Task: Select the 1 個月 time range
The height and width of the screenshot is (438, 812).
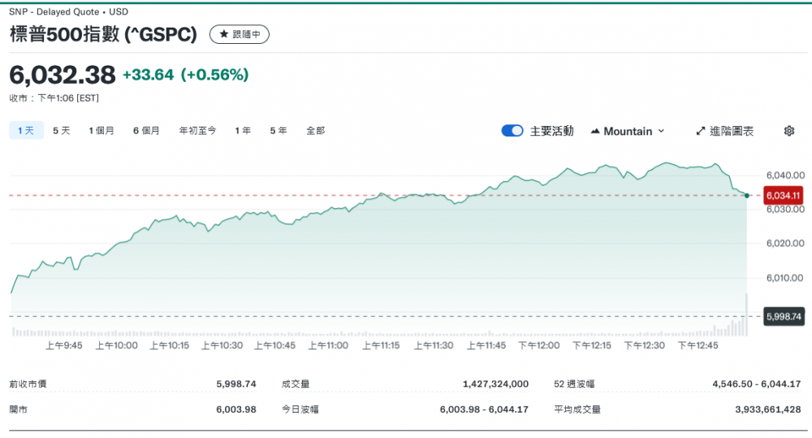Action: pyautogui.click(x=101, y=130)
